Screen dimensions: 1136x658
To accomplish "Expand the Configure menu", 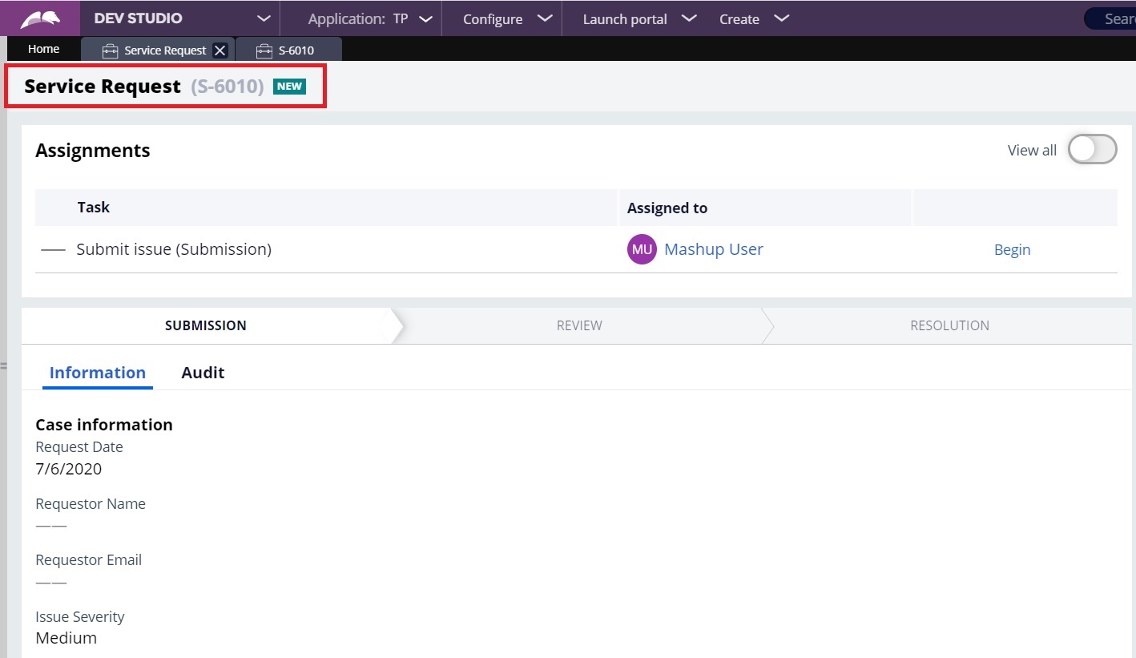I will (x=503, y=18).
